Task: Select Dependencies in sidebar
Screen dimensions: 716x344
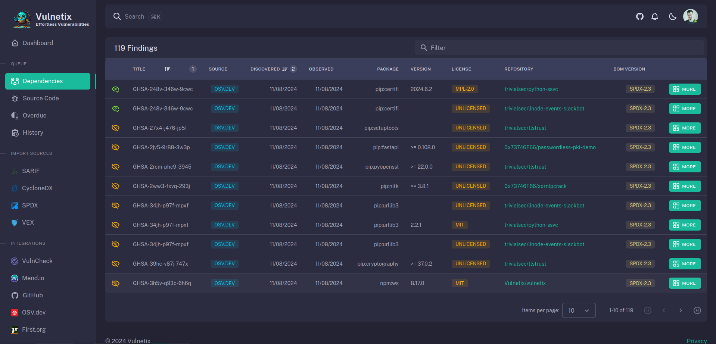Action: 48,81
